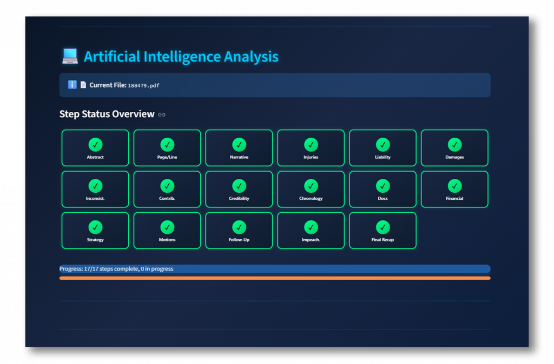
Task: Open the Narrative step card
Action: [239, 148]
